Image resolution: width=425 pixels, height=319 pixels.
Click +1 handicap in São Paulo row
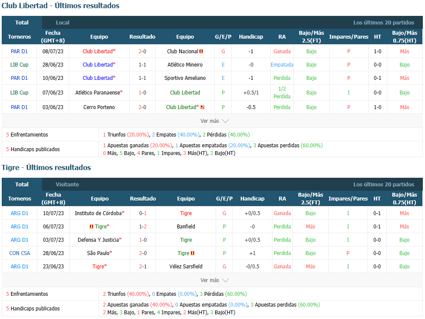click(x=252, y=253)
